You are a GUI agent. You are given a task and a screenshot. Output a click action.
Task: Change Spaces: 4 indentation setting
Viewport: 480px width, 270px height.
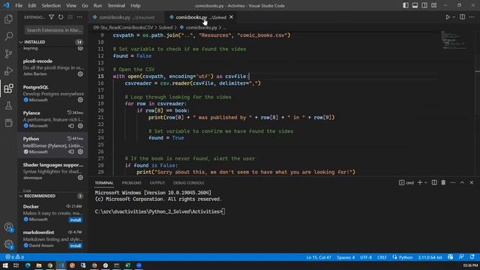click(x=346, y=257)
